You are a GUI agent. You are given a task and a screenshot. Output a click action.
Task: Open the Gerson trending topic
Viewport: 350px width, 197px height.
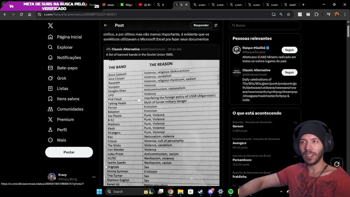(238, 126)
